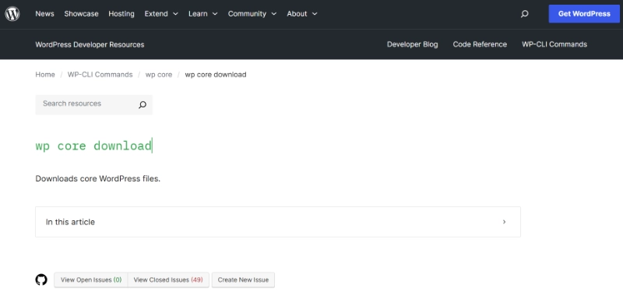Open wp core breadcrumb link

click(x=159, y=75)
